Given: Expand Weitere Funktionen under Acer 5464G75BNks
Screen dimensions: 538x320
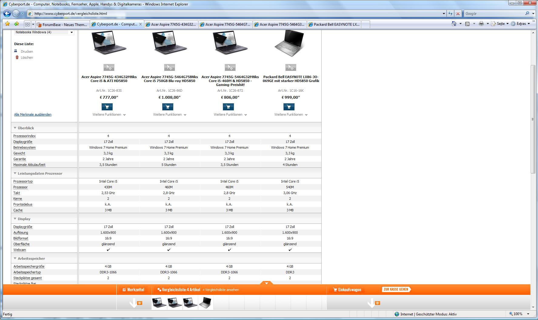Looking at the screenshot, I should pyautogui.click(x=170, y=114).
